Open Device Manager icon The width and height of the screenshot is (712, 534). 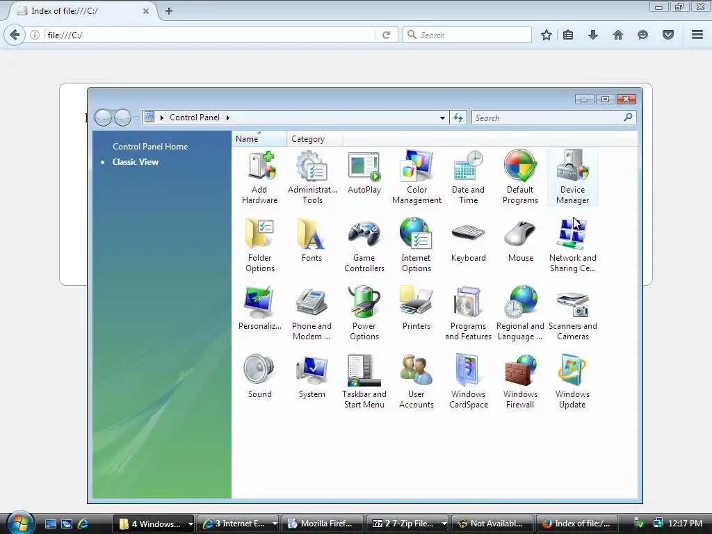click(x=573, y=177)
